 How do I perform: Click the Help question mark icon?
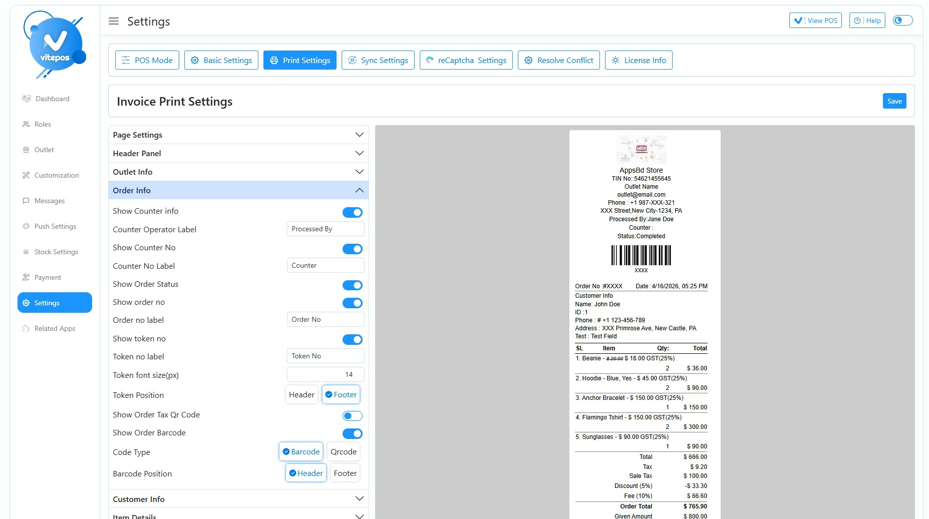[x=857, y=21]
